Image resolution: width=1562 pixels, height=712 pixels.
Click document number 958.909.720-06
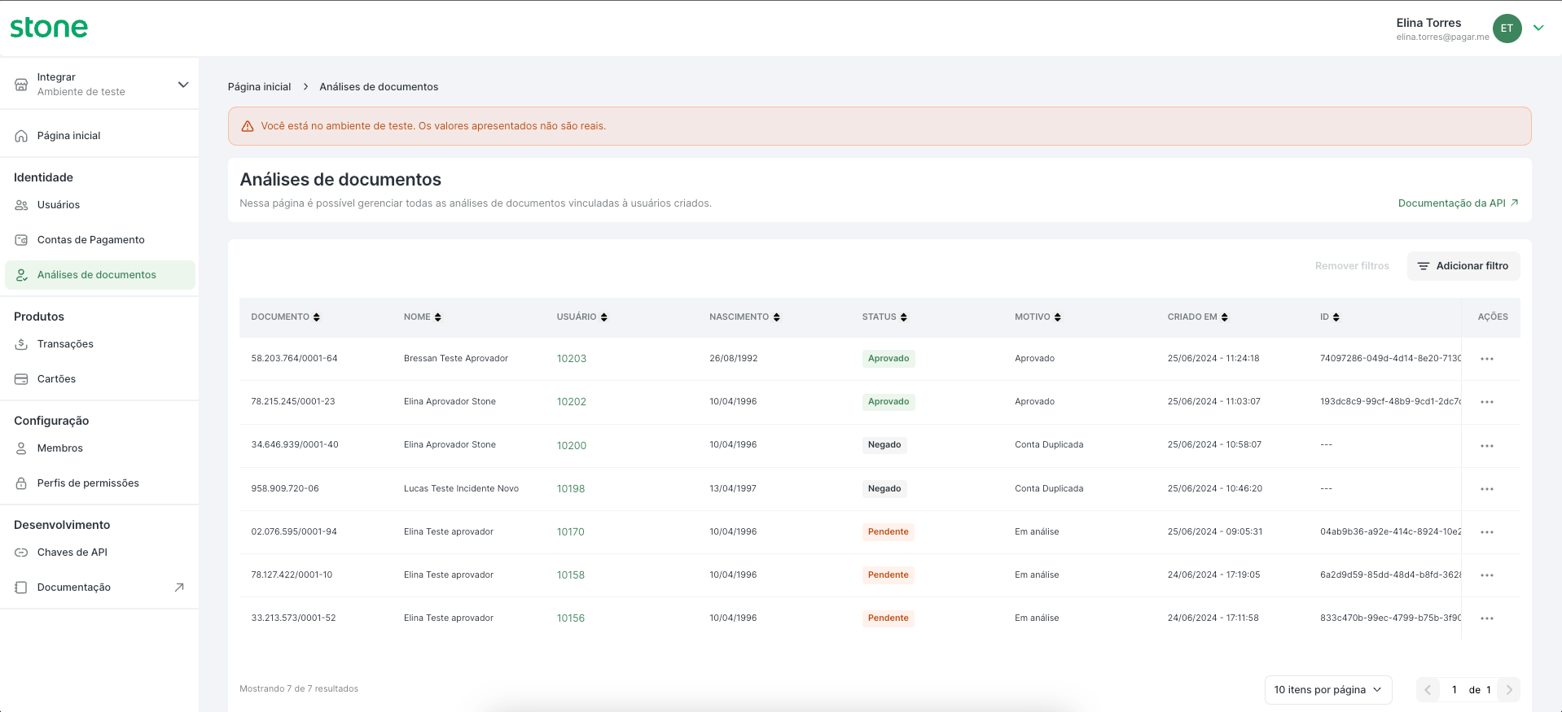pos(285,489)
